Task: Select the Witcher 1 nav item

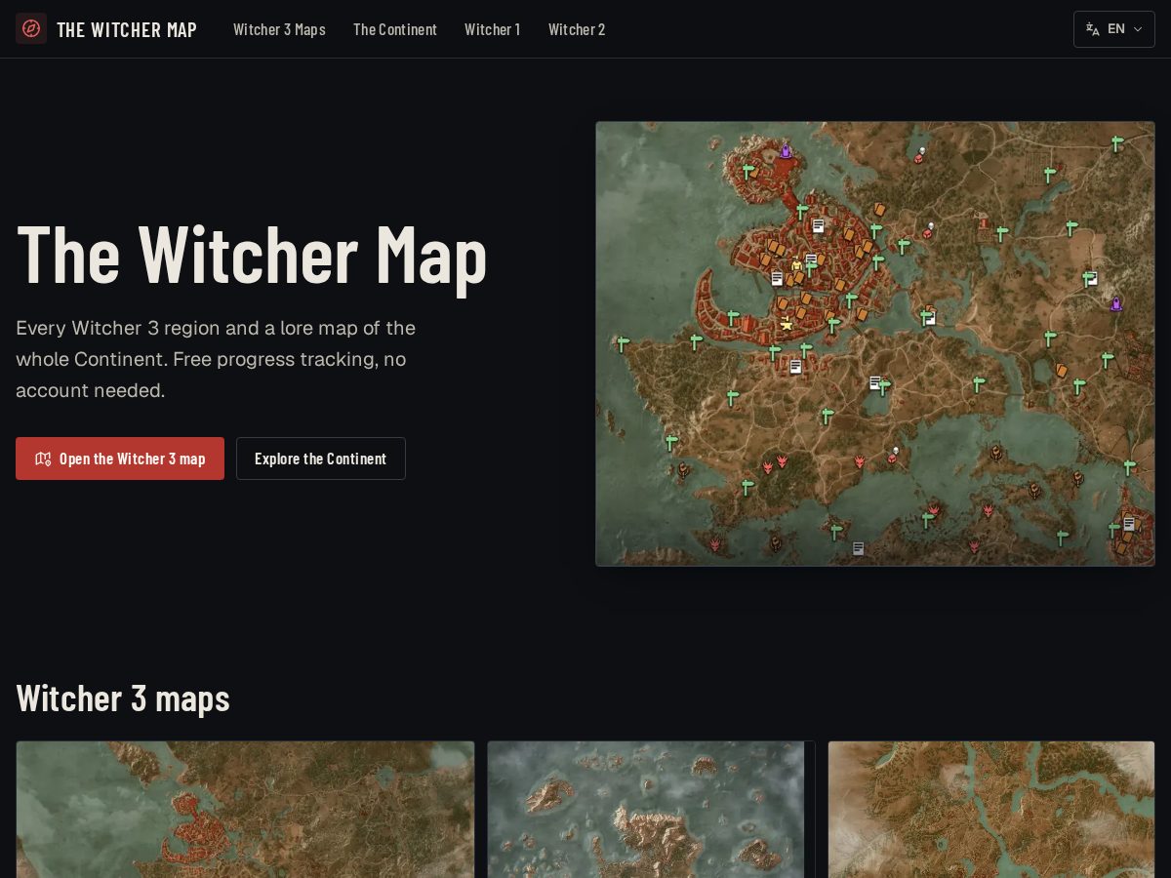Action: click(493, 29)
